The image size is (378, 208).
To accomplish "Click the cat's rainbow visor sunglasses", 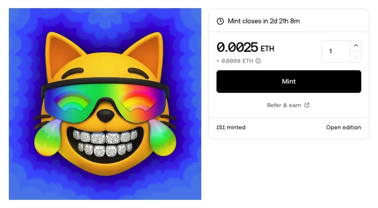I will (105, 100).
